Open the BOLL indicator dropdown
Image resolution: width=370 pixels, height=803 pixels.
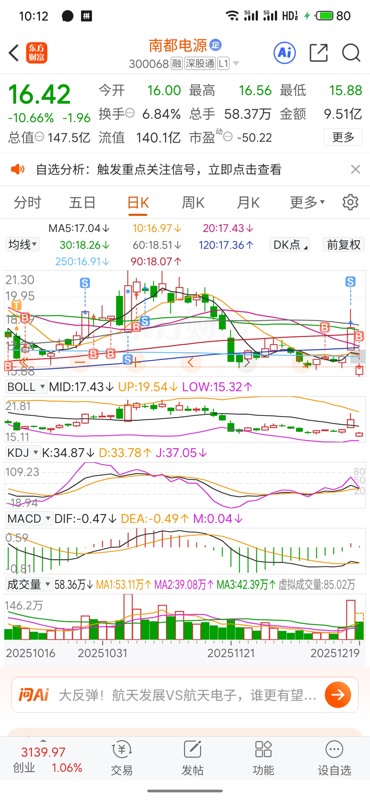26,387
